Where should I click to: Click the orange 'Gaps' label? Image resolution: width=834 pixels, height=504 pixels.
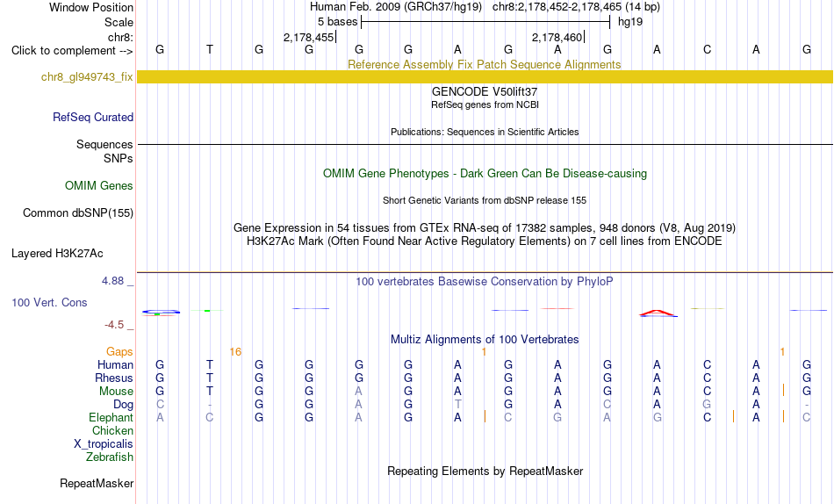pyautogui.click(x=119, y=351)
